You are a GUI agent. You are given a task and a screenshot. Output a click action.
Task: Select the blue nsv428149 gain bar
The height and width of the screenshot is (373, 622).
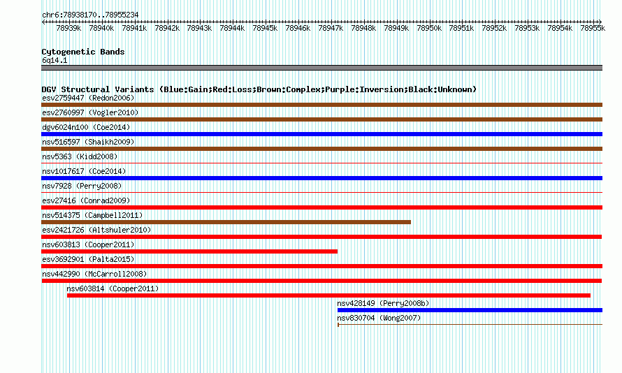click(470, 310)
